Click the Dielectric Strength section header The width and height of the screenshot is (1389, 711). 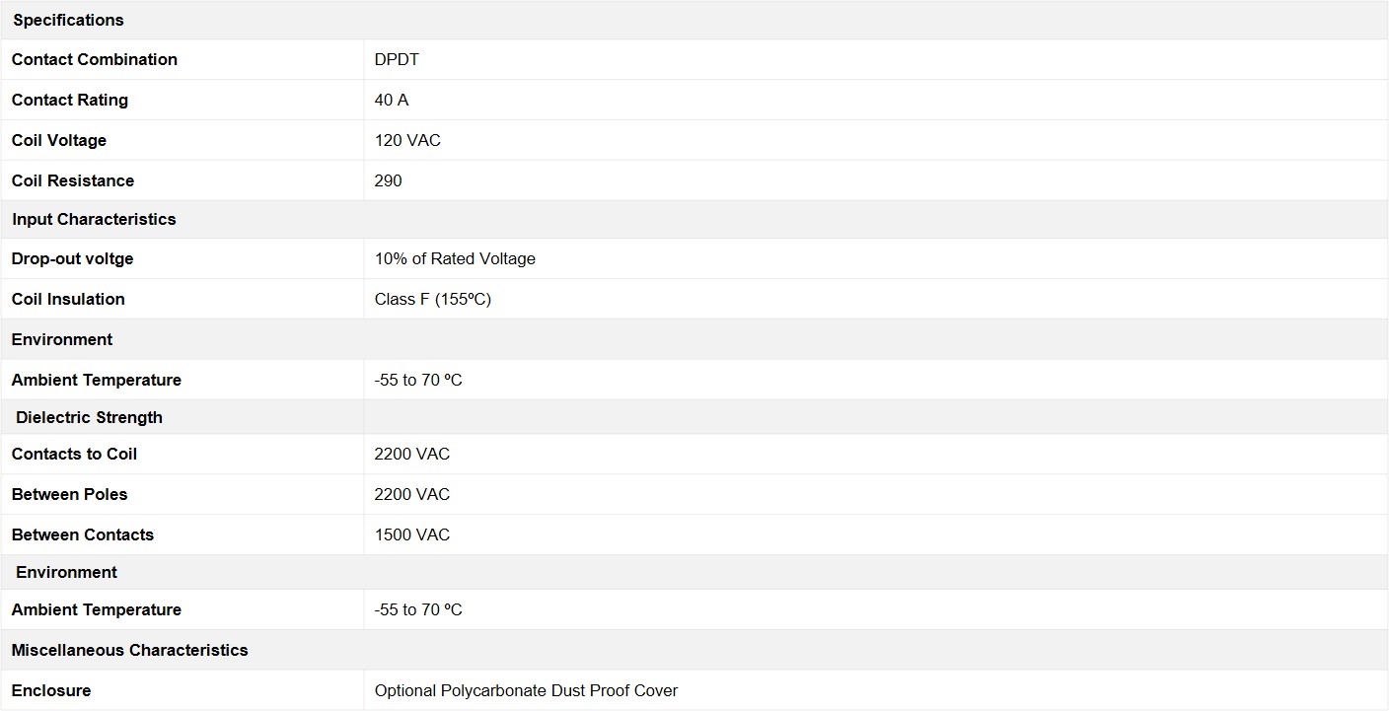tap(89, 417)
